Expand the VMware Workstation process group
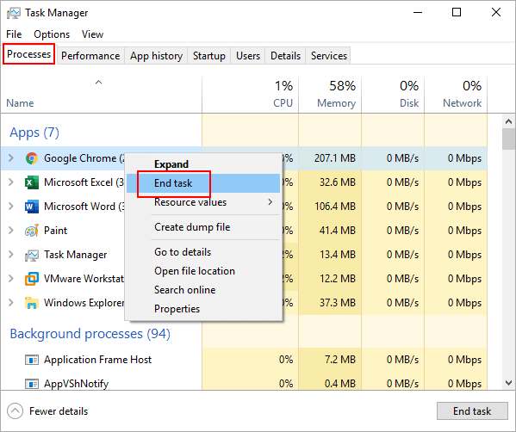Viewport: 516px width, 432px height. coord(11,279)
